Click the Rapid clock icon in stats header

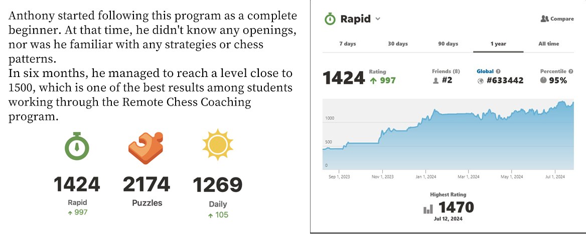tap(330, 19)
